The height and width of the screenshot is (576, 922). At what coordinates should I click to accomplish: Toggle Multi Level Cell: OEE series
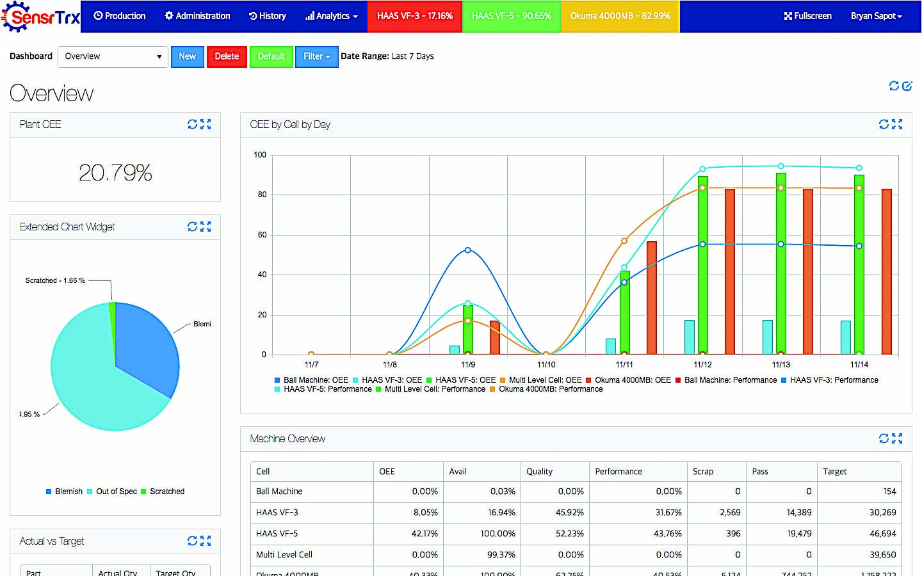(x=540, y=380)
